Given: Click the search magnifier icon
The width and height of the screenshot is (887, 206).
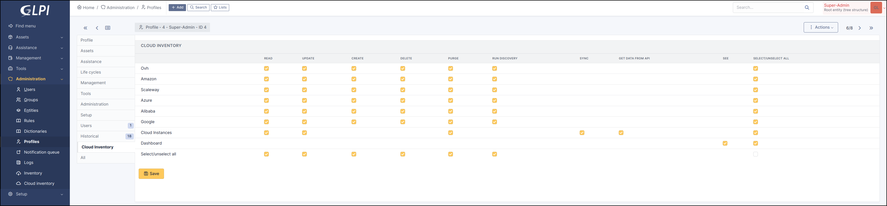Looking at the screenshot, I should (807, 7).
